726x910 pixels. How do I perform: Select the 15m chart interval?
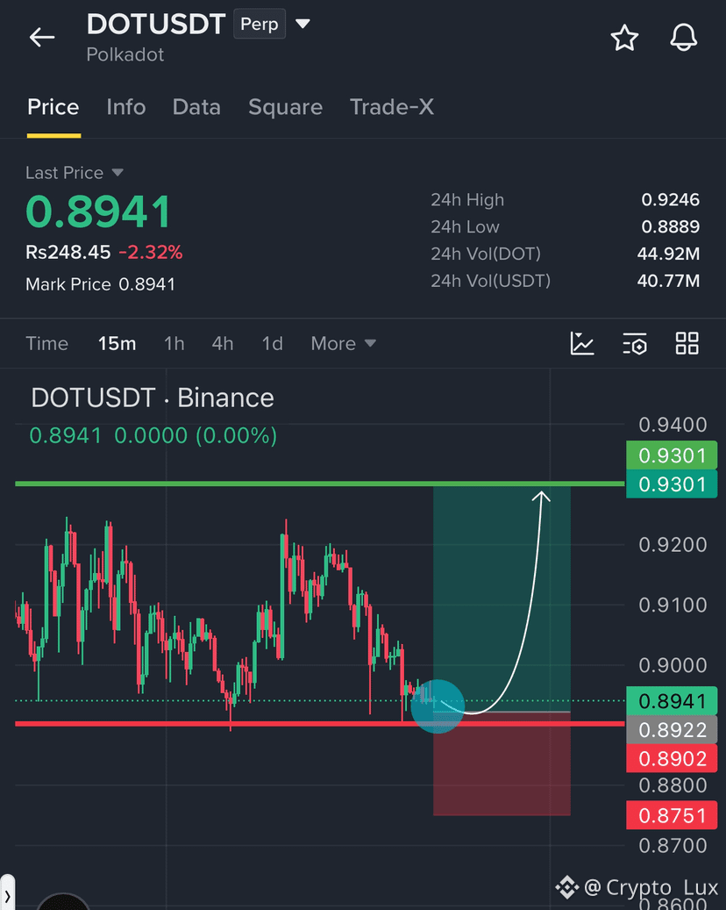click(117, 344)
